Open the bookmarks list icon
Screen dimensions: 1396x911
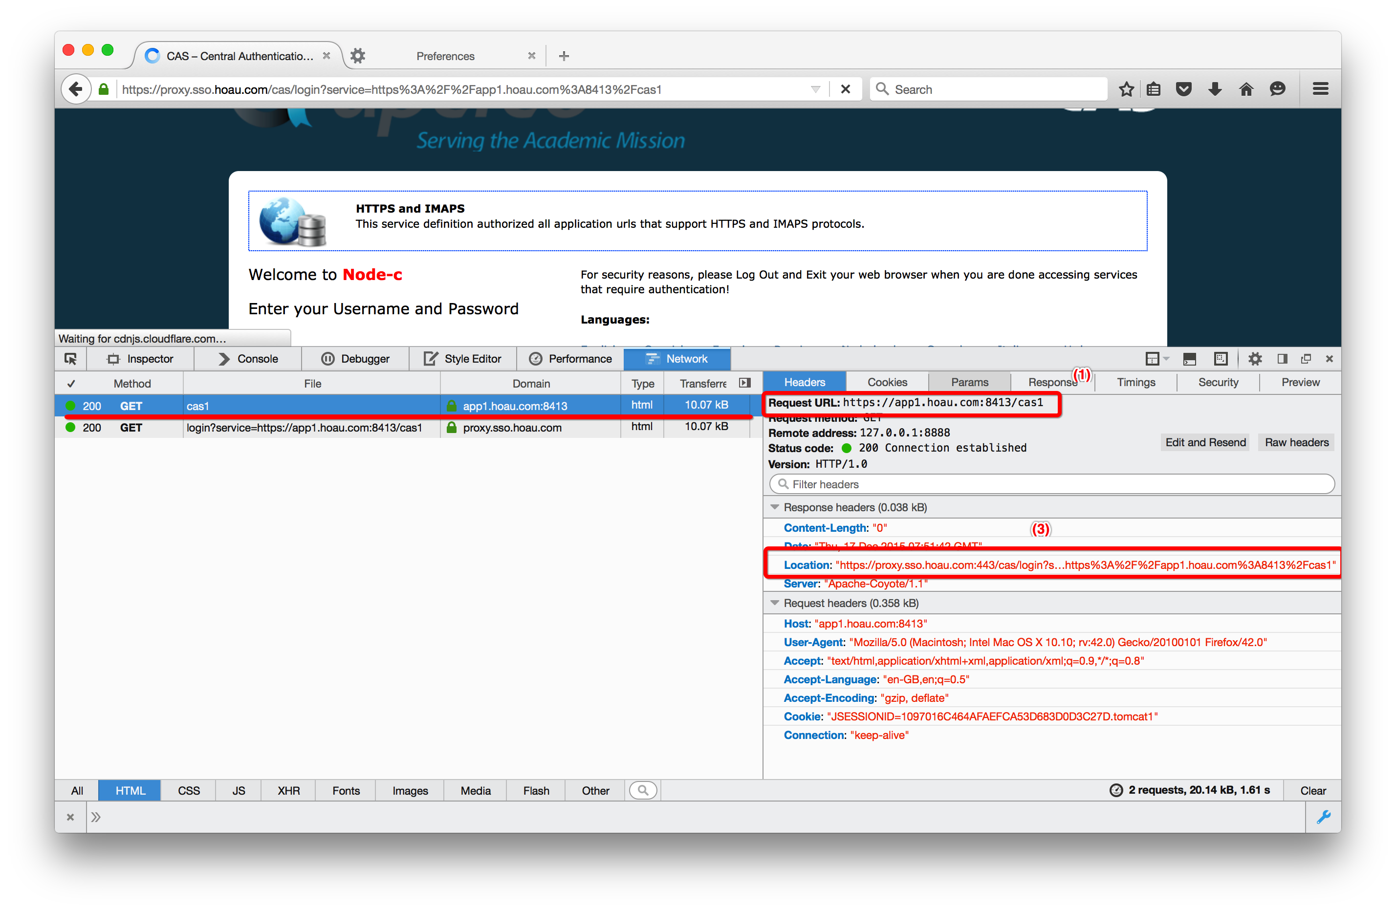1153,89
